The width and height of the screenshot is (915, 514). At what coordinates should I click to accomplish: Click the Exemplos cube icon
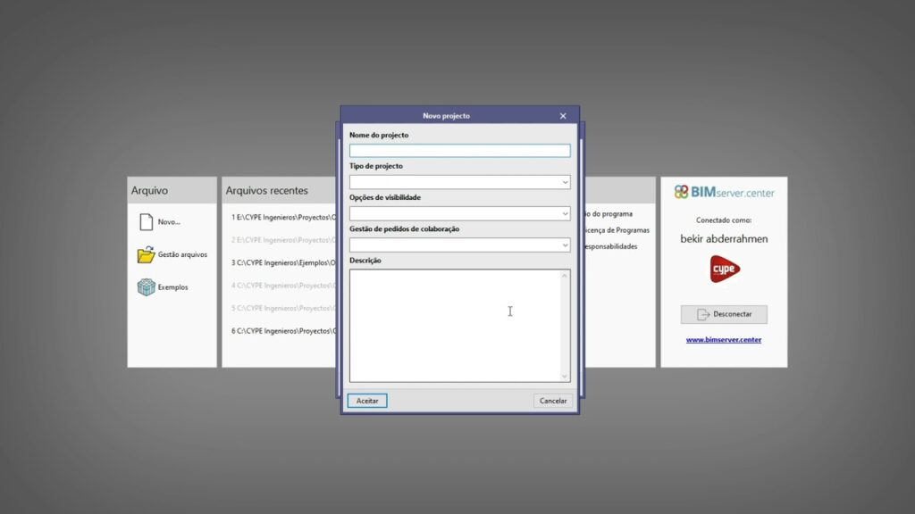(147, 287)
